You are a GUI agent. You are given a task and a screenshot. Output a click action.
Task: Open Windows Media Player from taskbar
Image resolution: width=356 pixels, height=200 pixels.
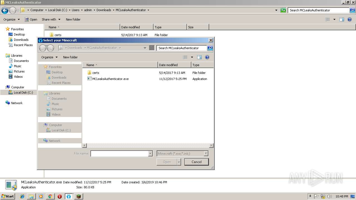click(41, 196)
